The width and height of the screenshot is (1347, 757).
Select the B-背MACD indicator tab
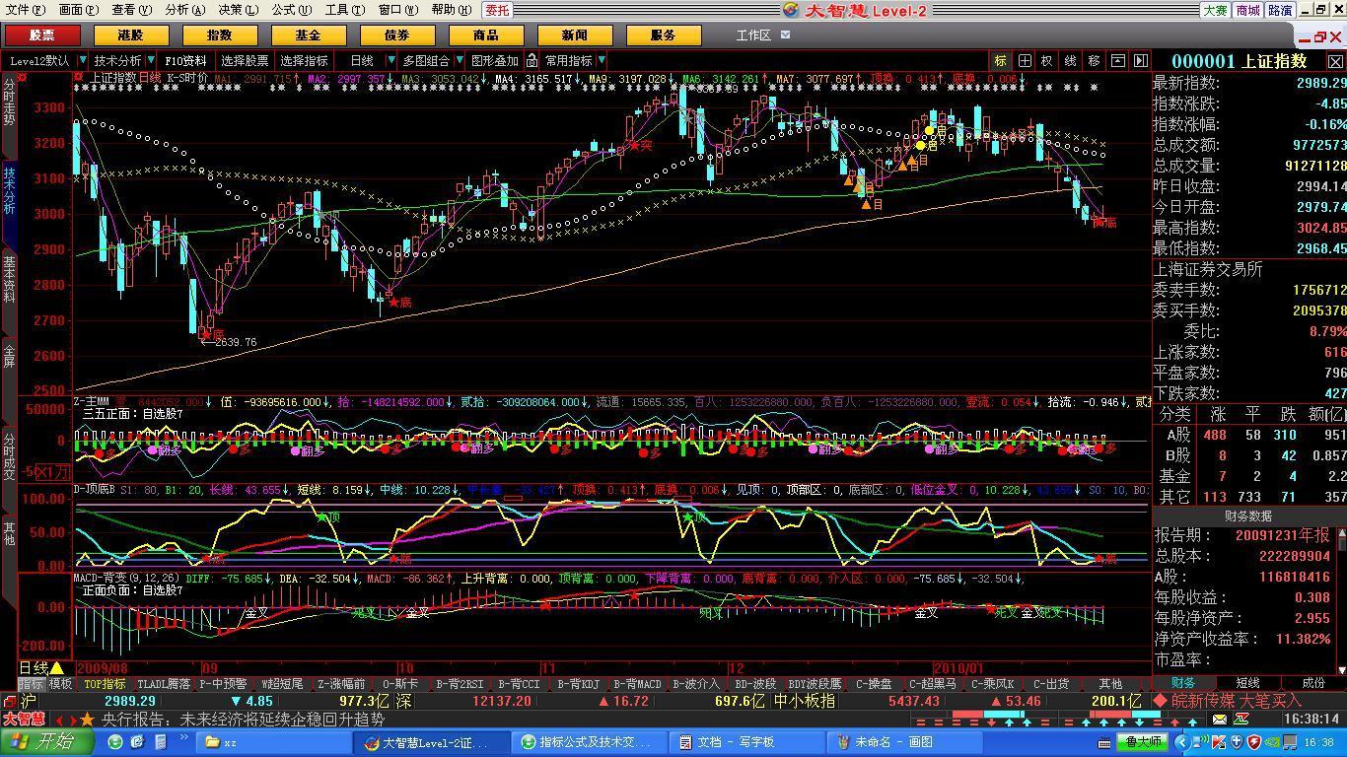click(637, 683)
